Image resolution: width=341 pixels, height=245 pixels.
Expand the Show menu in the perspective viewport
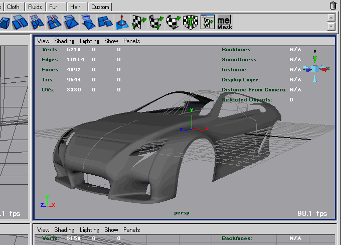coord(111,41)
